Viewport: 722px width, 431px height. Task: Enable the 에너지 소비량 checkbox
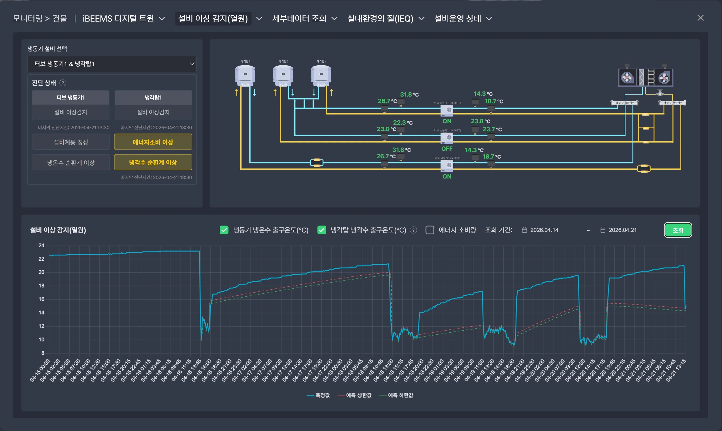tap(430, 230)
